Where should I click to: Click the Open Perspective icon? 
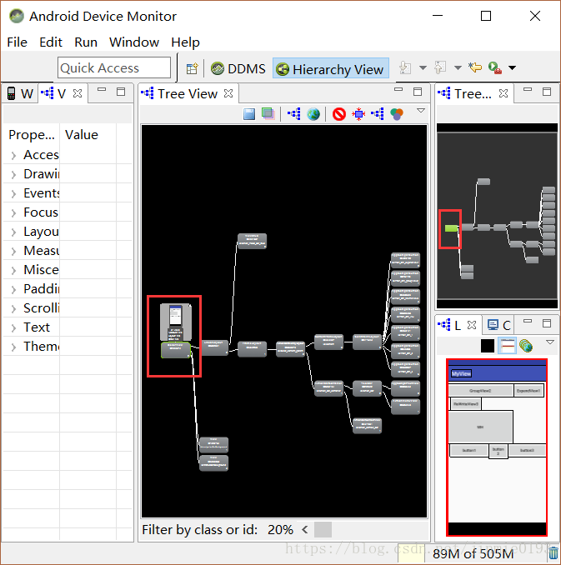tap(192, 68)
